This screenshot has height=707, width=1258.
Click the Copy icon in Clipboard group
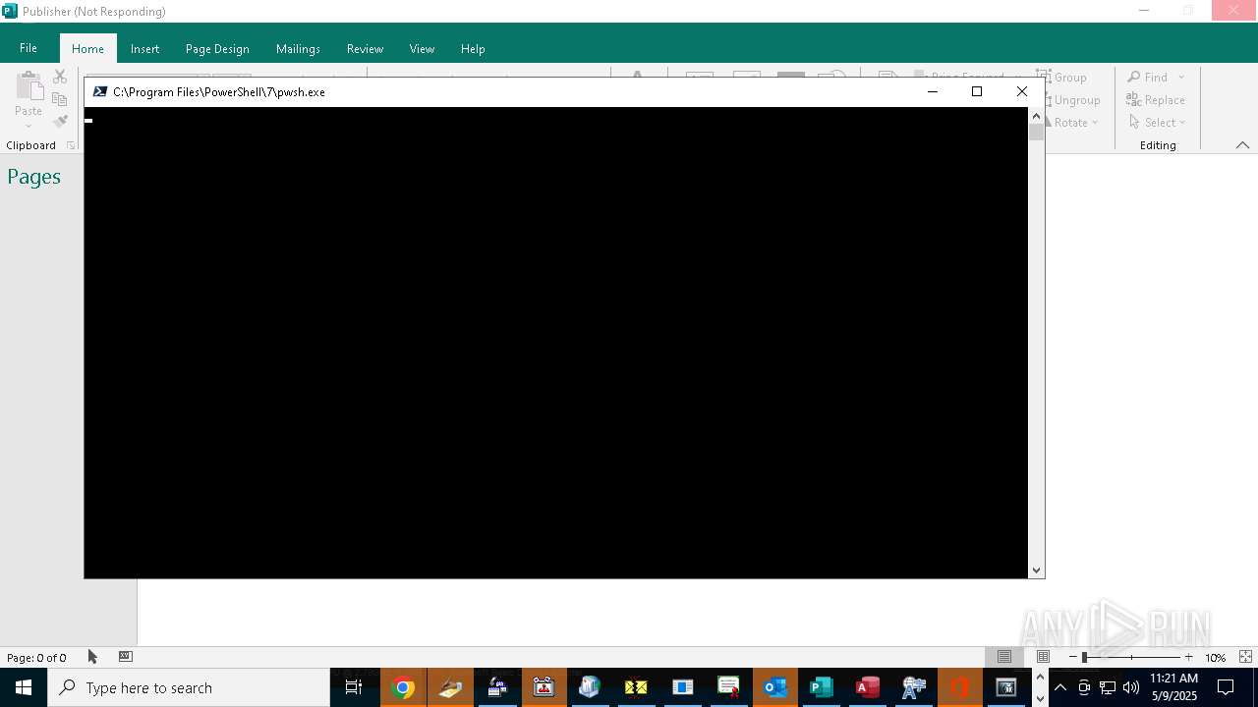coord(60,99)
